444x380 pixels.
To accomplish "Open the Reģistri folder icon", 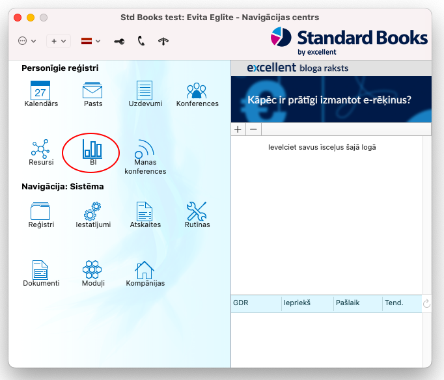I will point(41,211).
